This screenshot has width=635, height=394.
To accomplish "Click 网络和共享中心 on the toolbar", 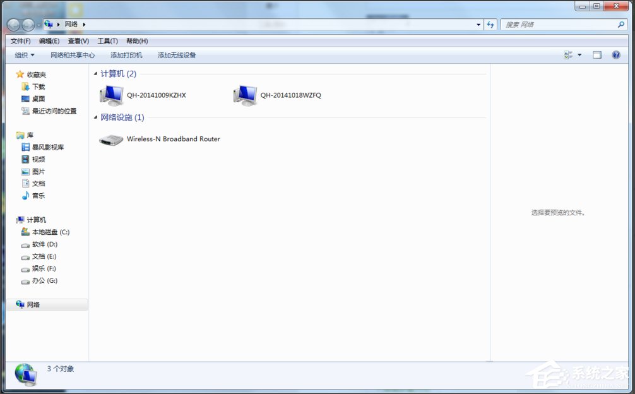I will [x=73, y=55].
